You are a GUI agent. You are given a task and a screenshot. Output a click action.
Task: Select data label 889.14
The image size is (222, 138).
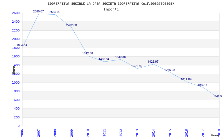pos(203,85)
